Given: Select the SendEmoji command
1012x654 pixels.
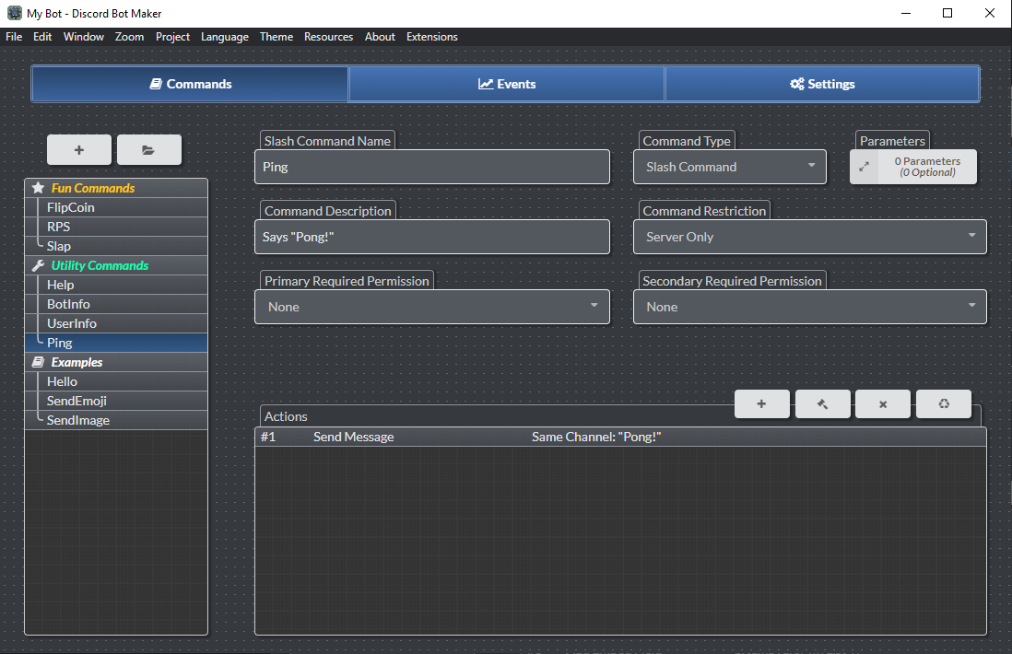Looking at the screenshot, I should (x=116, y=401).
